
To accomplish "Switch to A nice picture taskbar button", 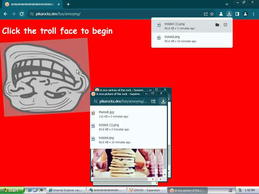I will pos(187,190).
